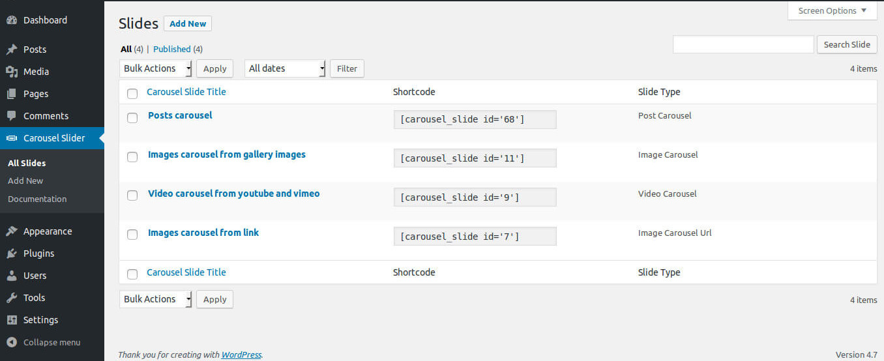Open the Posts menu
The height and width of the screenshot is (361, 884).
point(52,50)
